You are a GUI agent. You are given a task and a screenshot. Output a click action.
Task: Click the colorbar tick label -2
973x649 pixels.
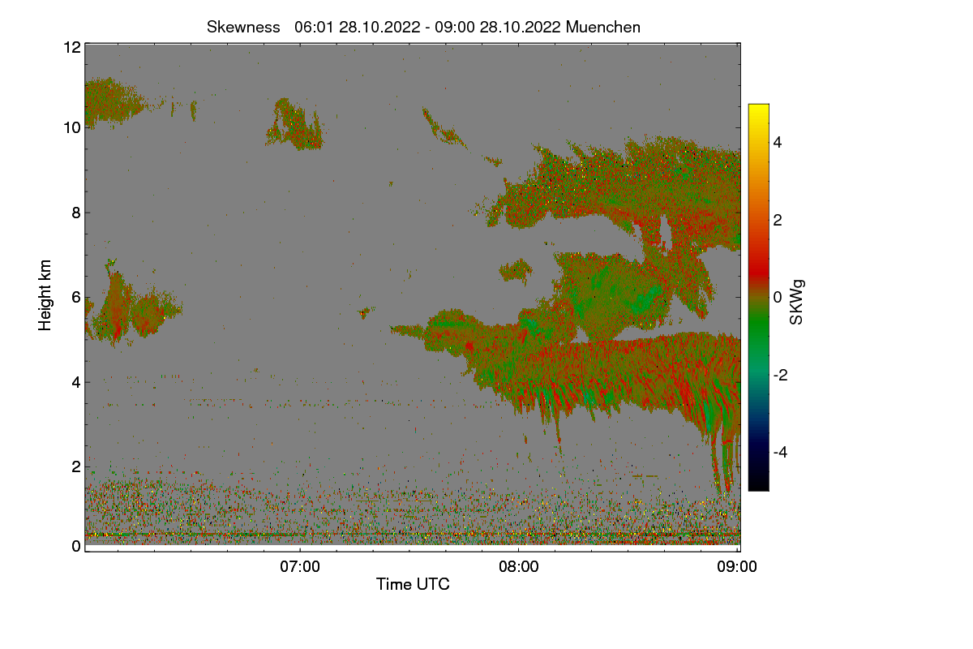pyautogui.click(x=779, y=375)
